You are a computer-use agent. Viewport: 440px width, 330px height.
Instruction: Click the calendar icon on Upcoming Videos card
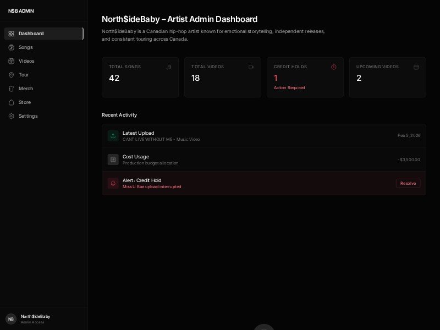(x=416, y=67)
